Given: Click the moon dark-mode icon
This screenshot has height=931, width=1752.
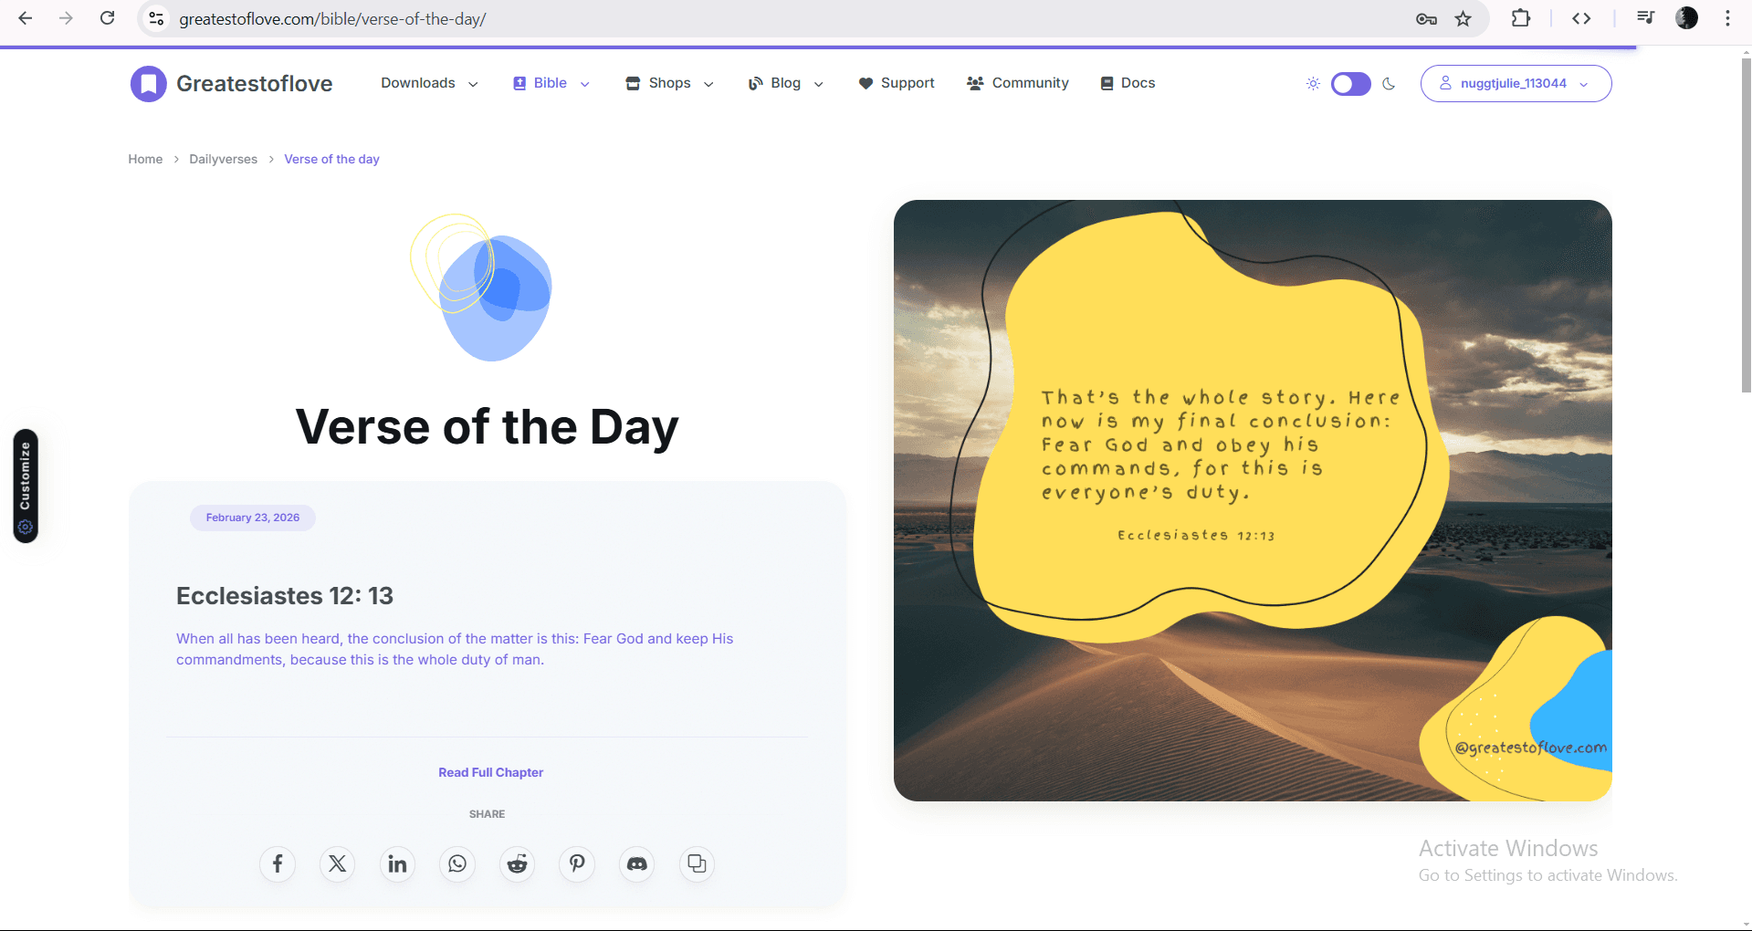Looking at the screenshot, I should (1389, 84).
